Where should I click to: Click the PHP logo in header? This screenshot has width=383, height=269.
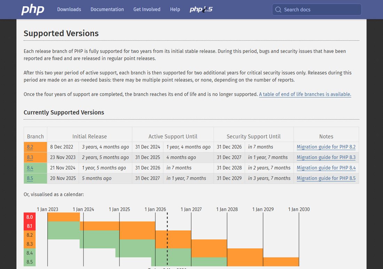[x=33, y=10]
